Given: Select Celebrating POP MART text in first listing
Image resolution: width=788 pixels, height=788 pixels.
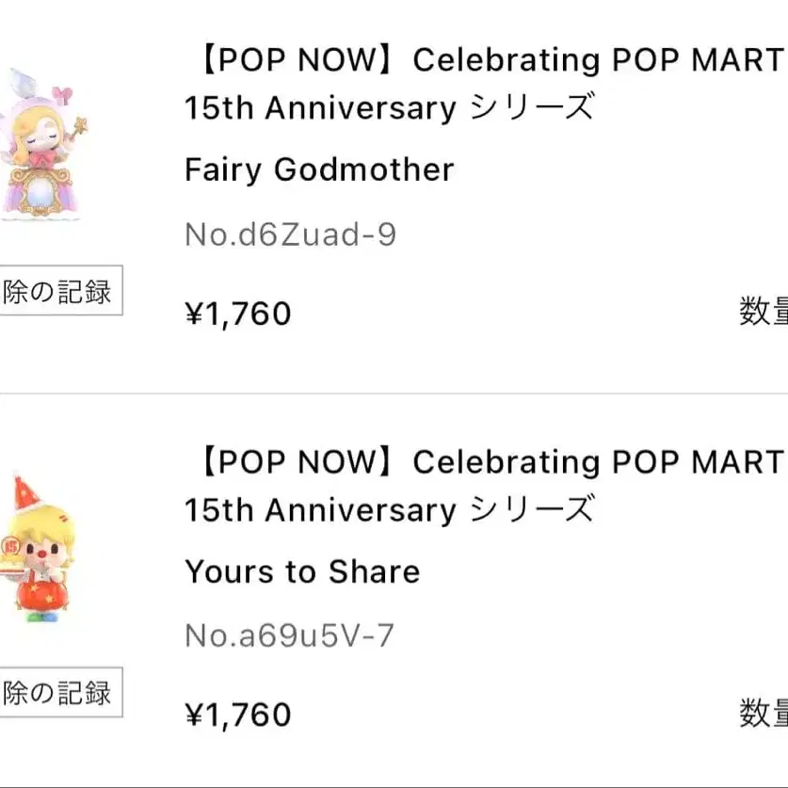Looking at the screenshot, I should tap(598, 60).
